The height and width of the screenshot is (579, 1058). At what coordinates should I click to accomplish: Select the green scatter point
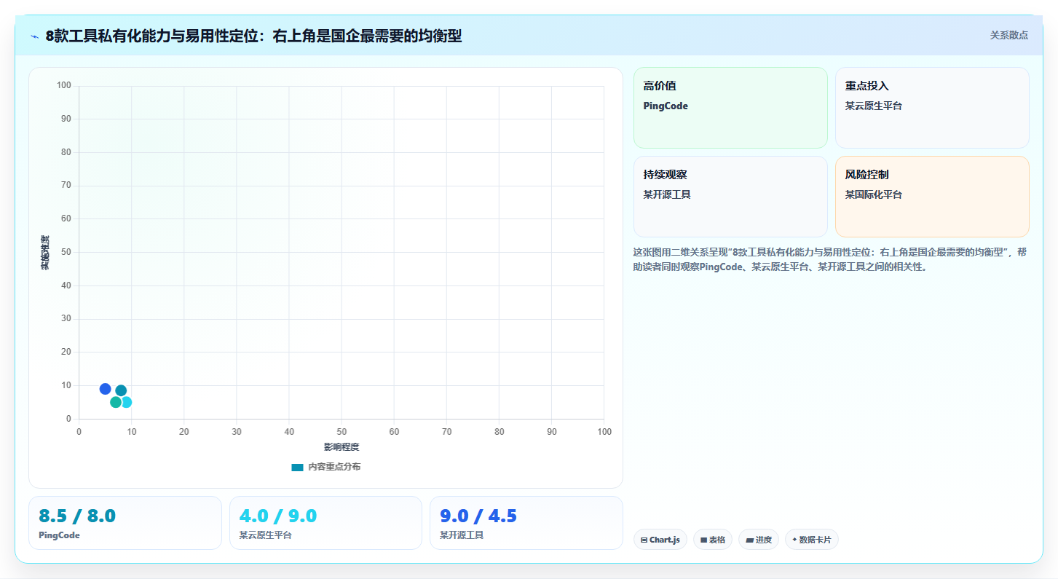116,402
